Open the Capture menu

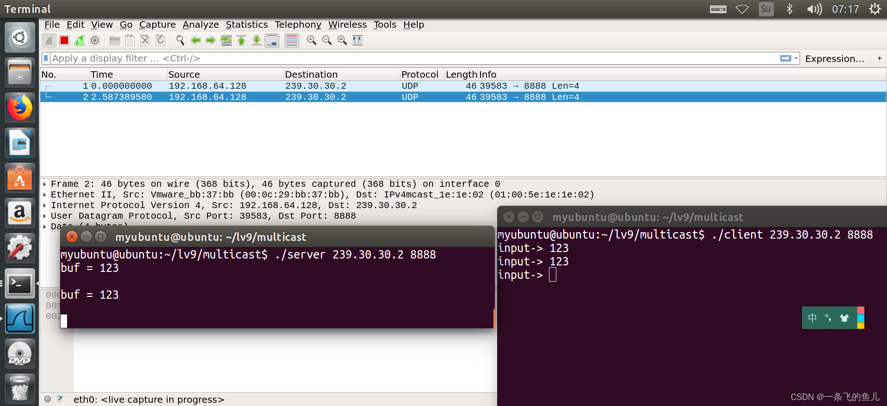157,25
